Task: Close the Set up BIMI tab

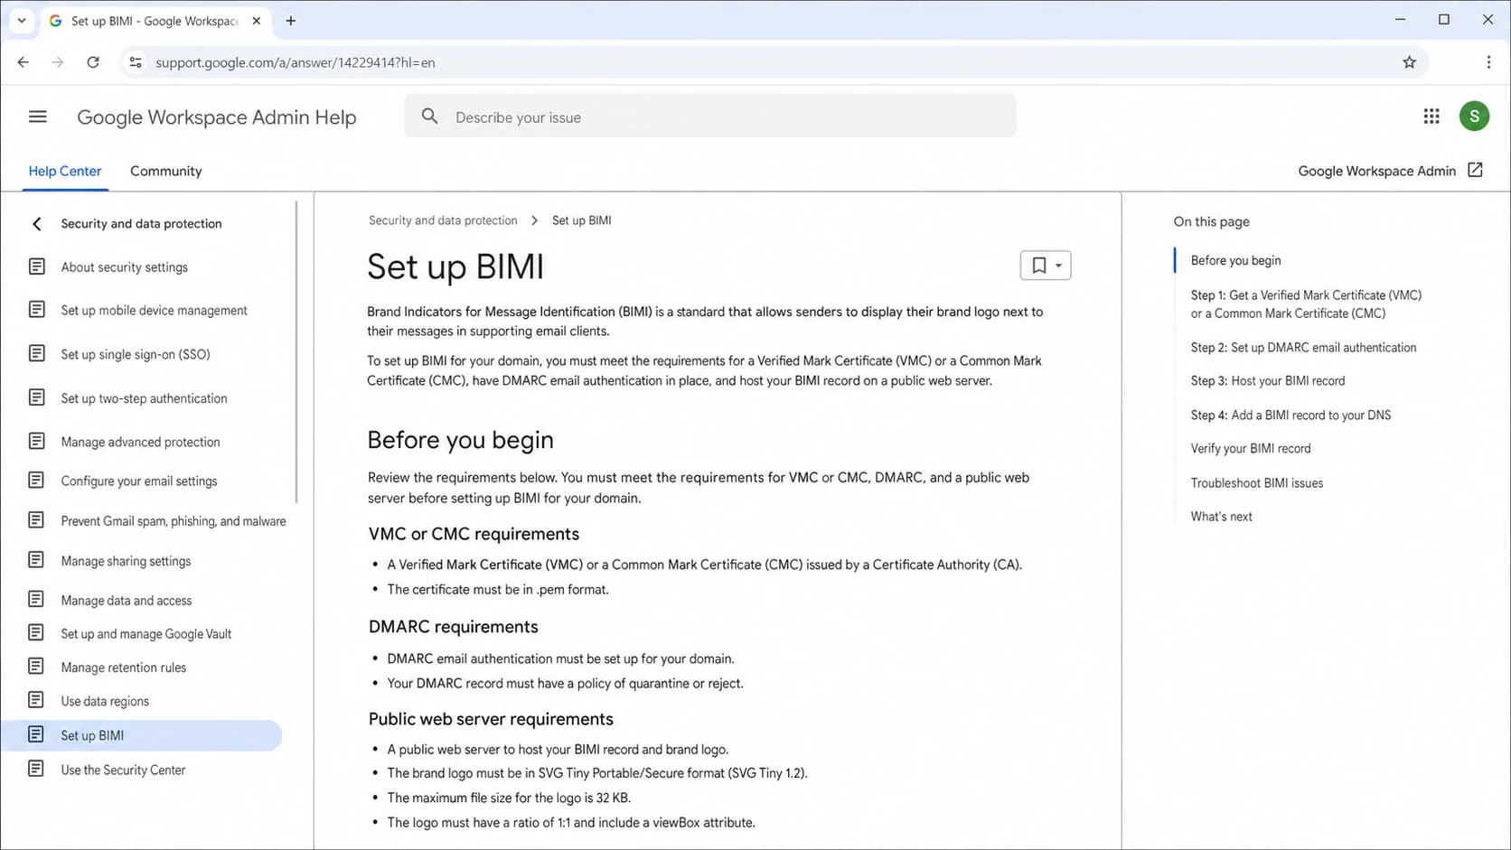Action: [257, 21]
